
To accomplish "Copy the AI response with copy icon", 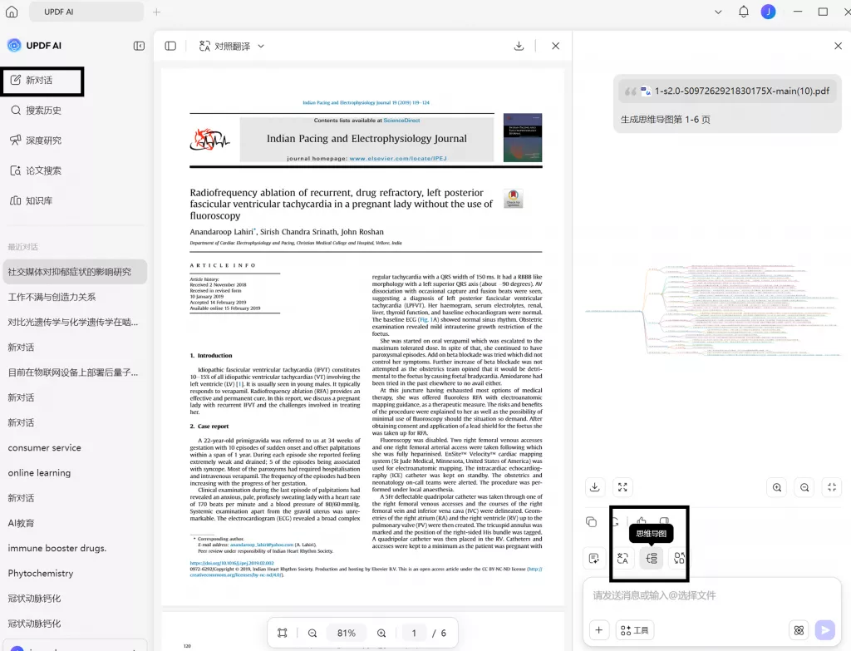I will click(592, 522).
